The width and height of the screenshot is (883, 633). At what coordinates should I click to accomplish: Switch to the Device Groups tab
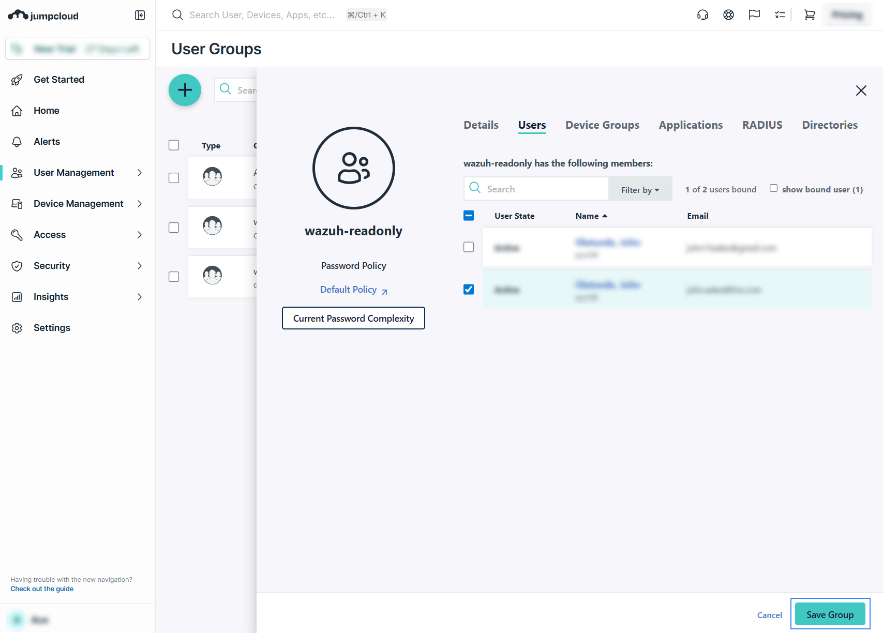click(602, 125)
